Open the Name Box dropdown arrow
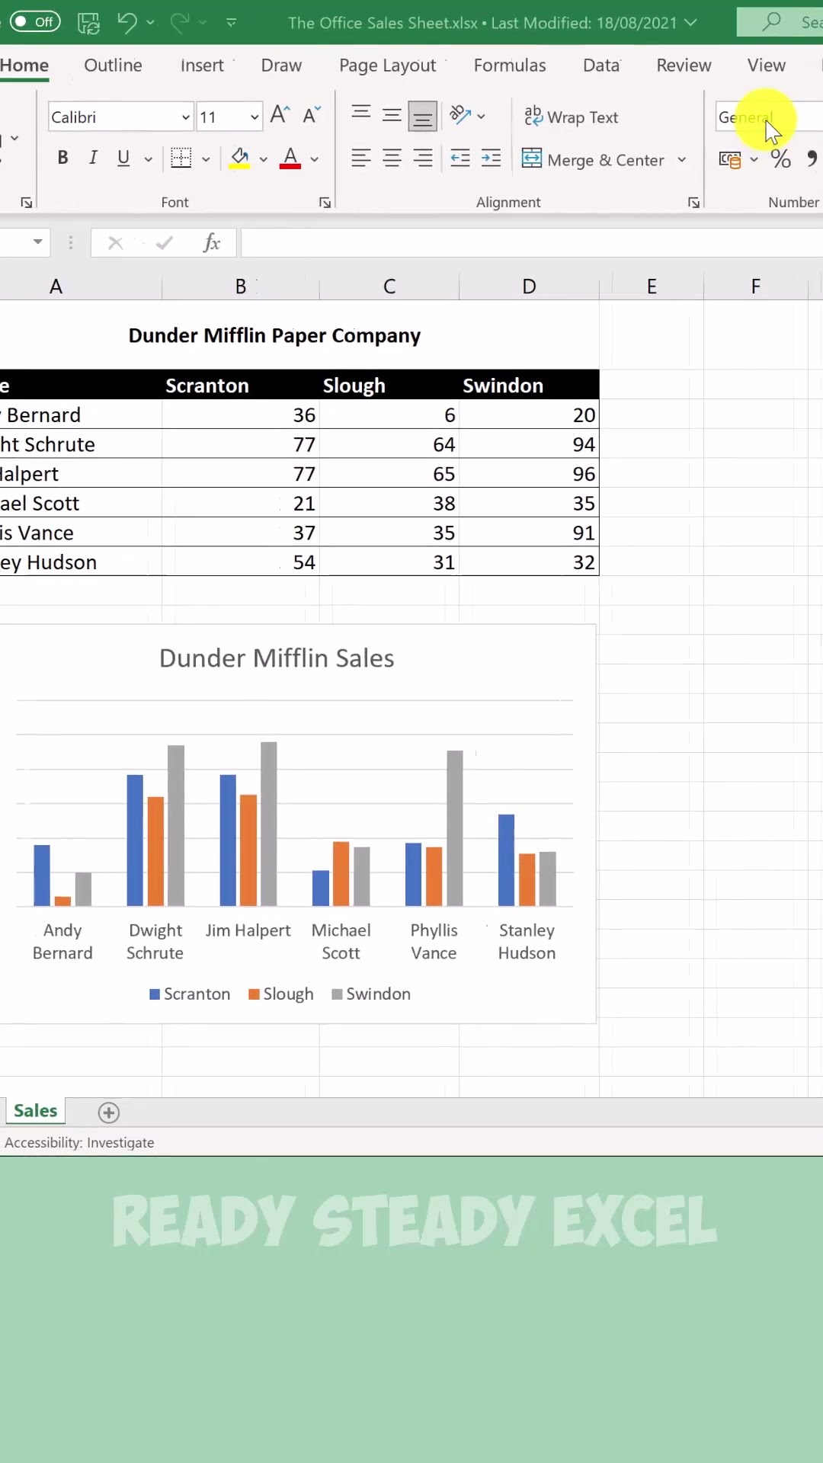The image size is (823, 1463). (37, 242)
